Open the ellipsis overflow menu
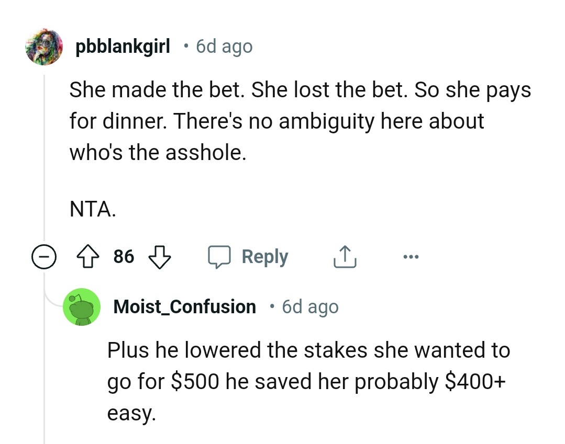 [411, 256]
